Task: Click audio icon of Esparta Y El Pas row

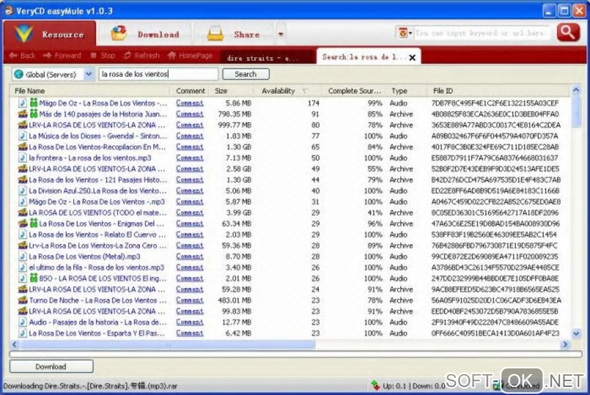Action: pyautogui.click(x=23, y=333)
